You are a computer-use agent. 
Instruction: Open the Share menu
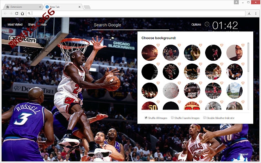pos(31,24)
